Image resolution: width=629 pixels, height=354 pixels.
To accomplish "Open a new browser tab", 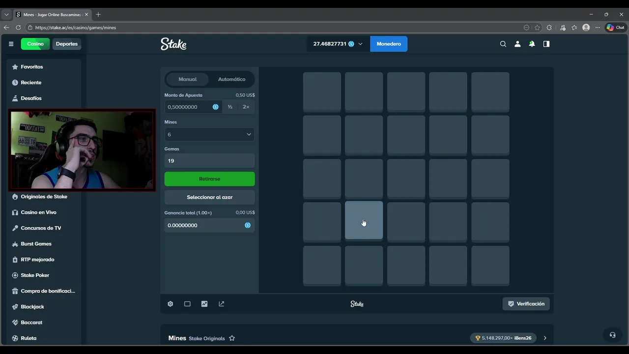I will [x=98, y=14].
